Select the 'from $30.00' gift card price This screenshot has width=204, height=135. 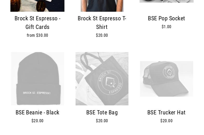coord(37,35)
